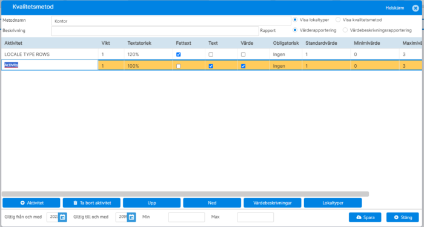This screenshot has width=424, height=227.
Task: Click the Standardvärde column header
Action: pos(321,43)
